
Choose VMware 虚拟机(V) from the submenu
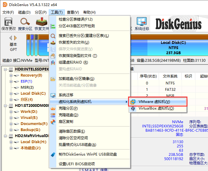pyautogui.click(x=158, y=102)
